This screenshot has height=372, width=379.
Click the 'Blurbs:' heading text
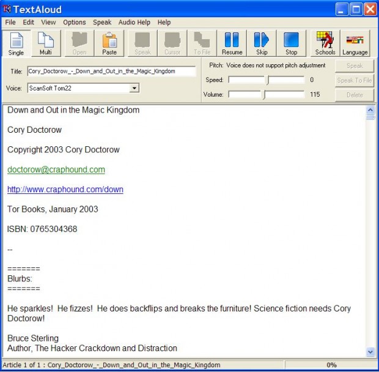(x=20, y=278)
